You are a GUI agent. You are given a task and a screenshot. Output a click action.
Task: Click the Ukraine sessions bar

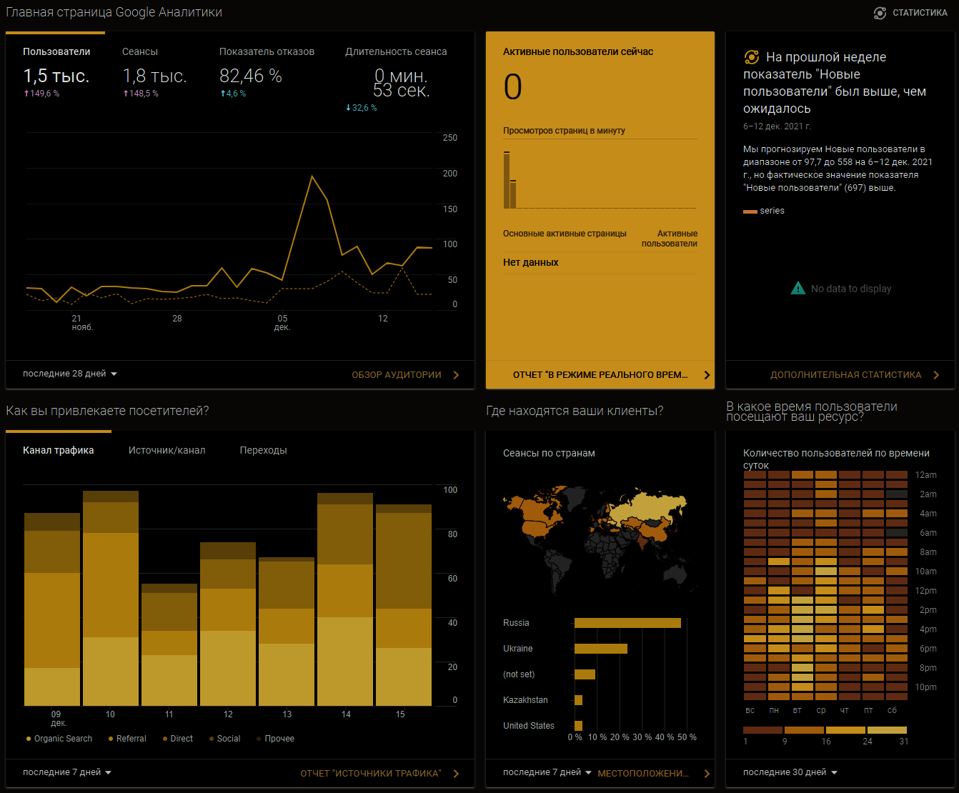click(x=601, y=649)
